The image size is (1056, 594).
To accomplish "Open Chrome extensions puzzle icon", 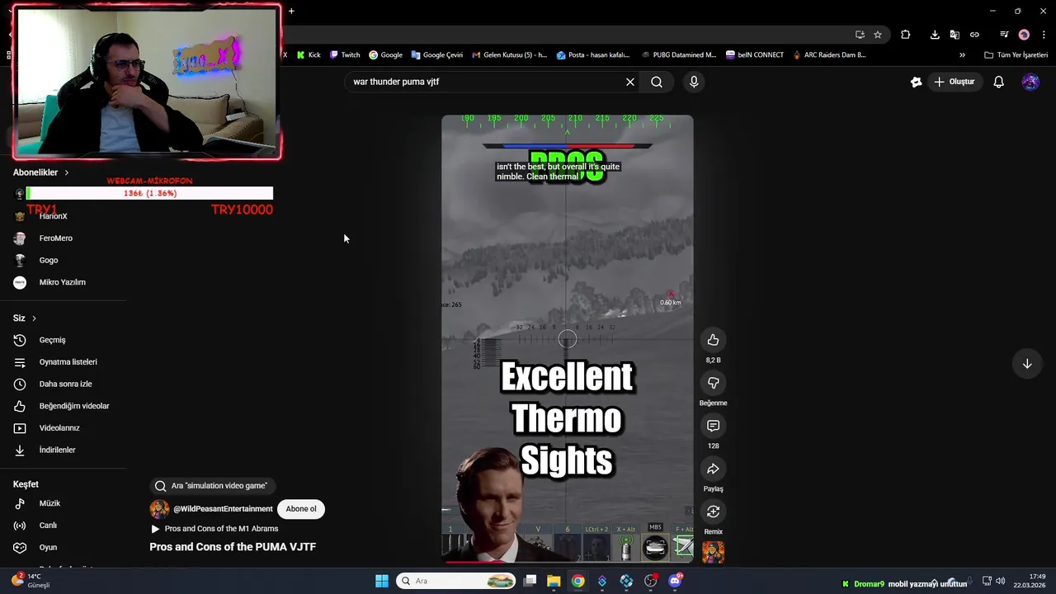I will pyautogui.click(x=905, y=35).
